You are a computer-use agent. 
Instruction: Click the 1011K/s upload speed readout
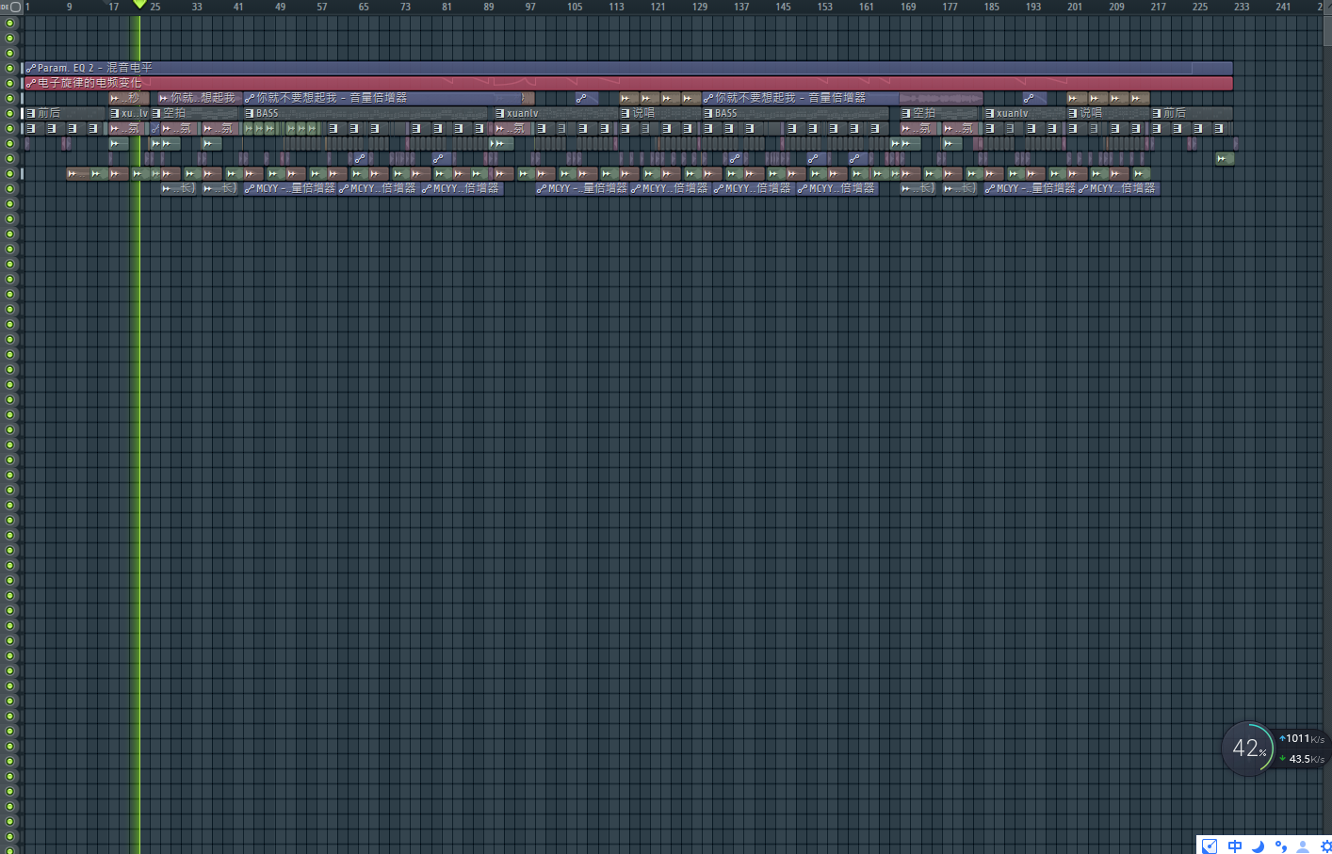[x=1304, y=739]
